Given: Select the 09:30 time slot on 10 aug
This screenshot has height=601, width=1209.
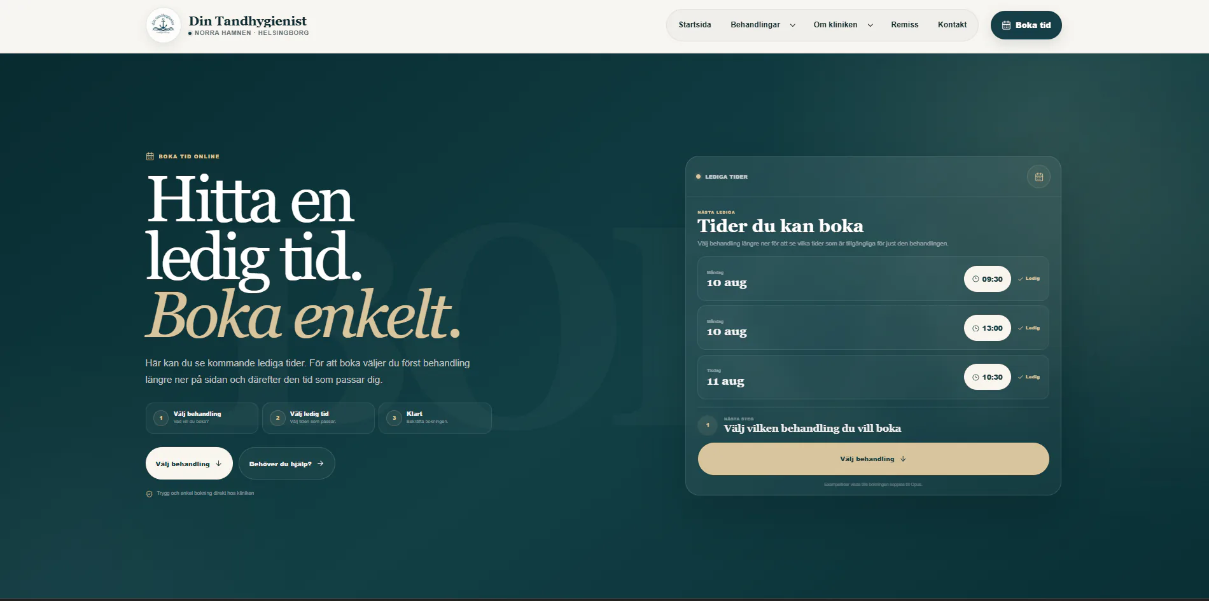Looking at the screenshot, I should click(987, 279).
